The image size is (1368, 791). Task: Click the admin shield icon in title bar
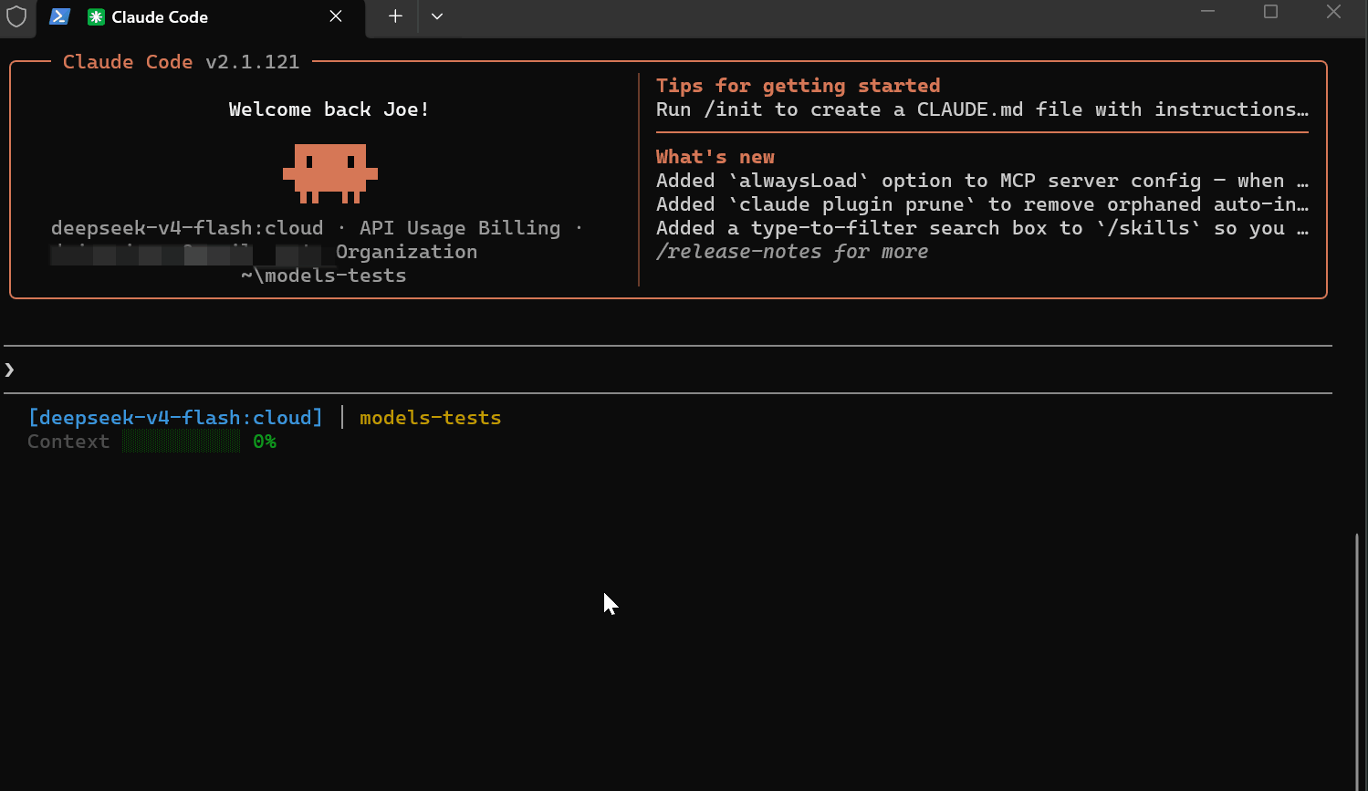(16, 16)
